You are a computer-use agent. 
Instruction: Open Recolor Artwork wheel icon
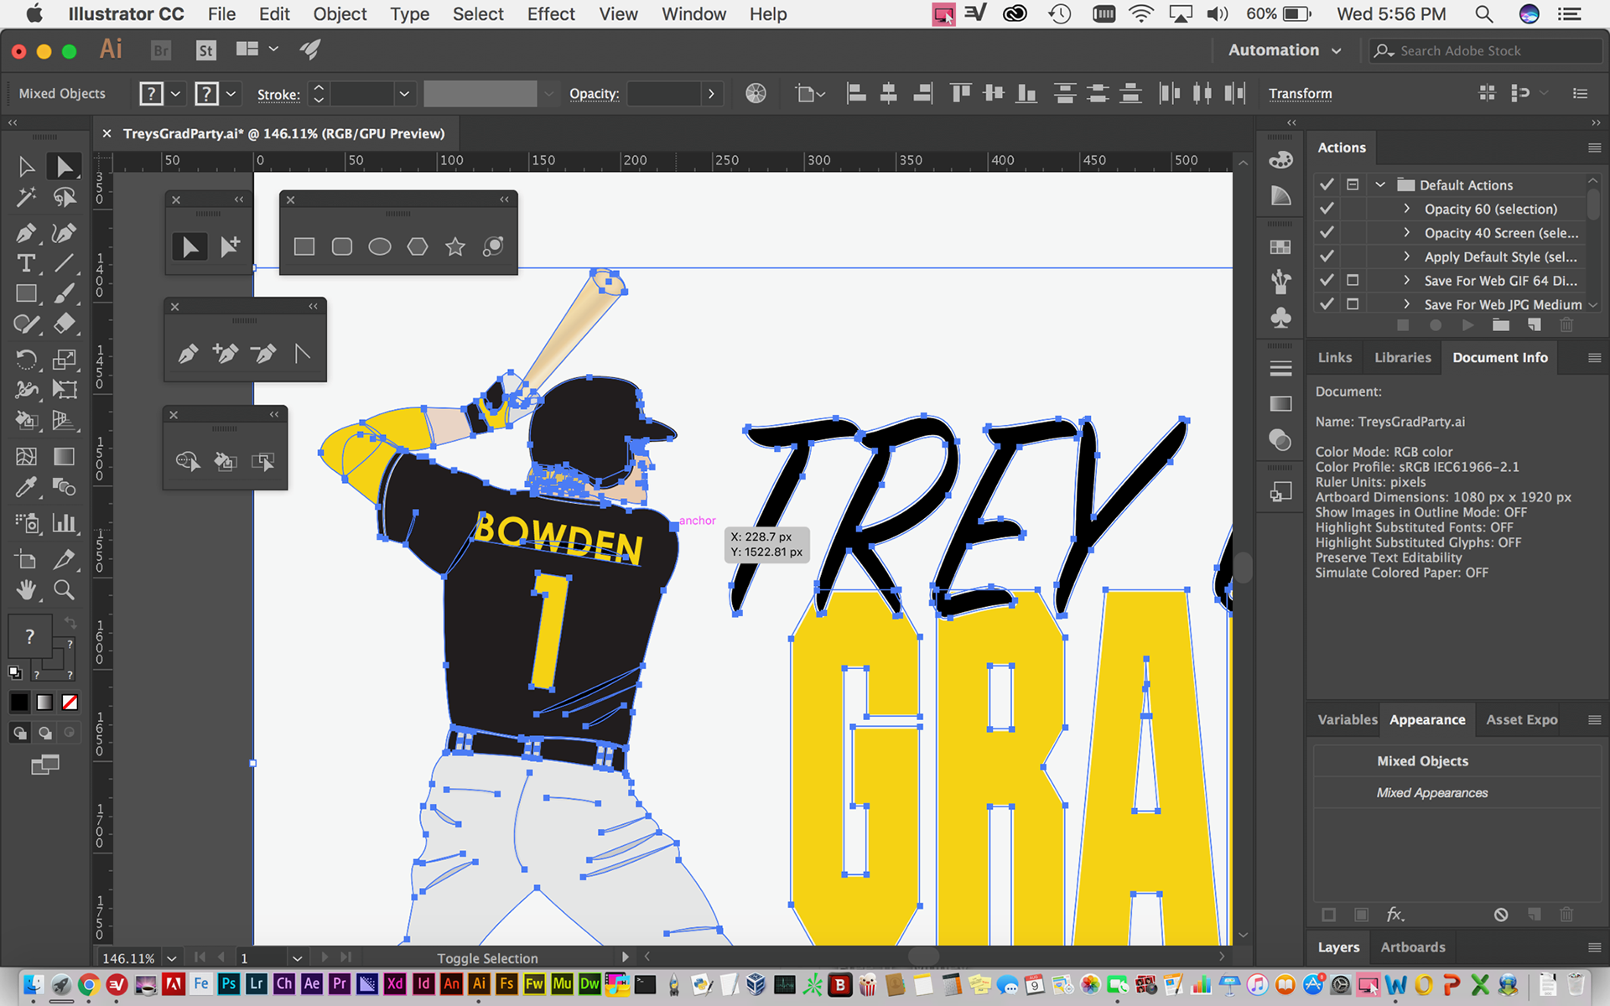pos(756,93)
